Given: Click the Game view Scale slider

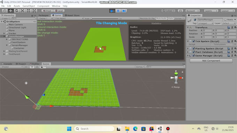Looking at the screenshot, I should click(x=105, y=18).
